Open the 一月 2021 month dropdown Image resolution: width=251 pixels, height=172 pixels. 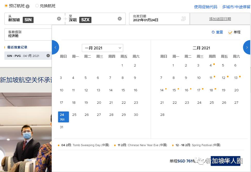click(x=102, y=48)
